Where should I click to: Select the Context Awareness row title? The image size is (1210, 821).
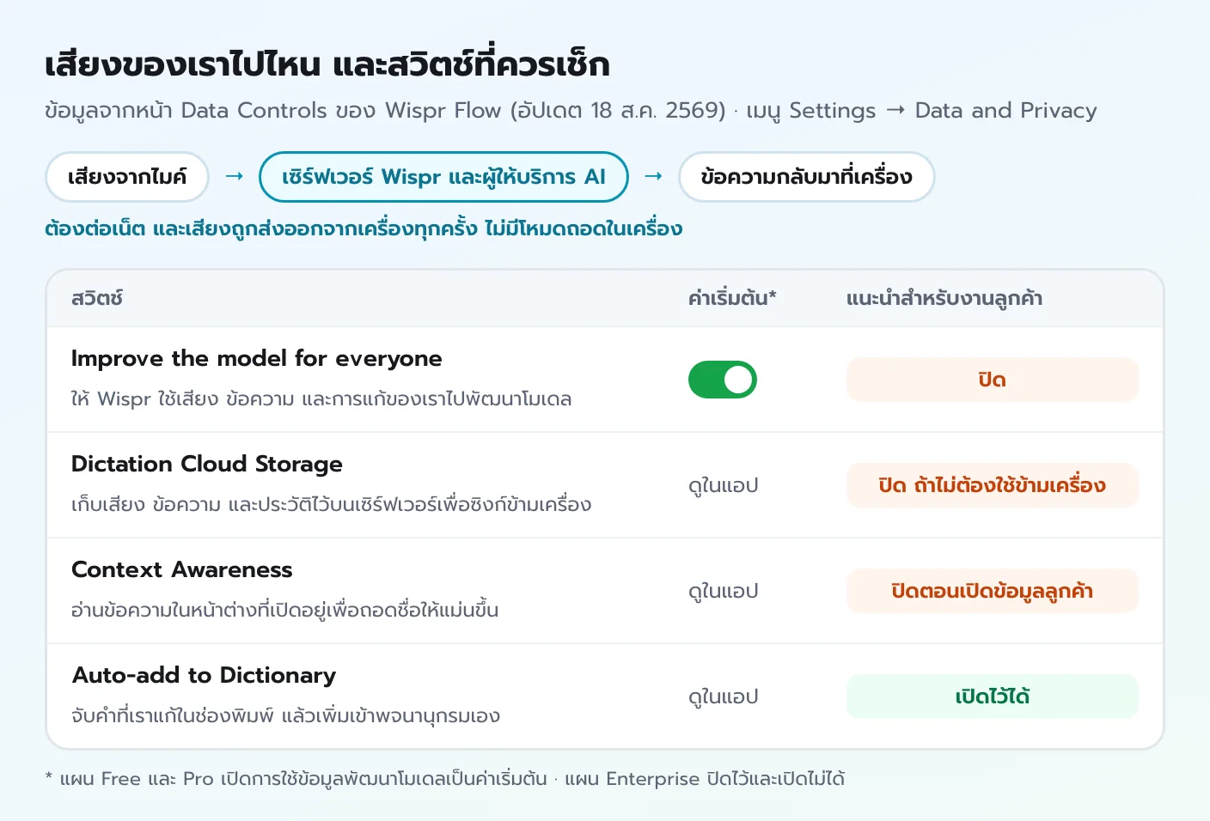(x=182, y=569)
